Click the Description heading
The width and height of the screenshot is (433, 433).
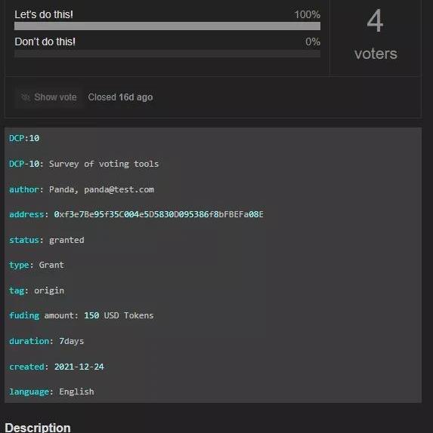coord(38,428)
